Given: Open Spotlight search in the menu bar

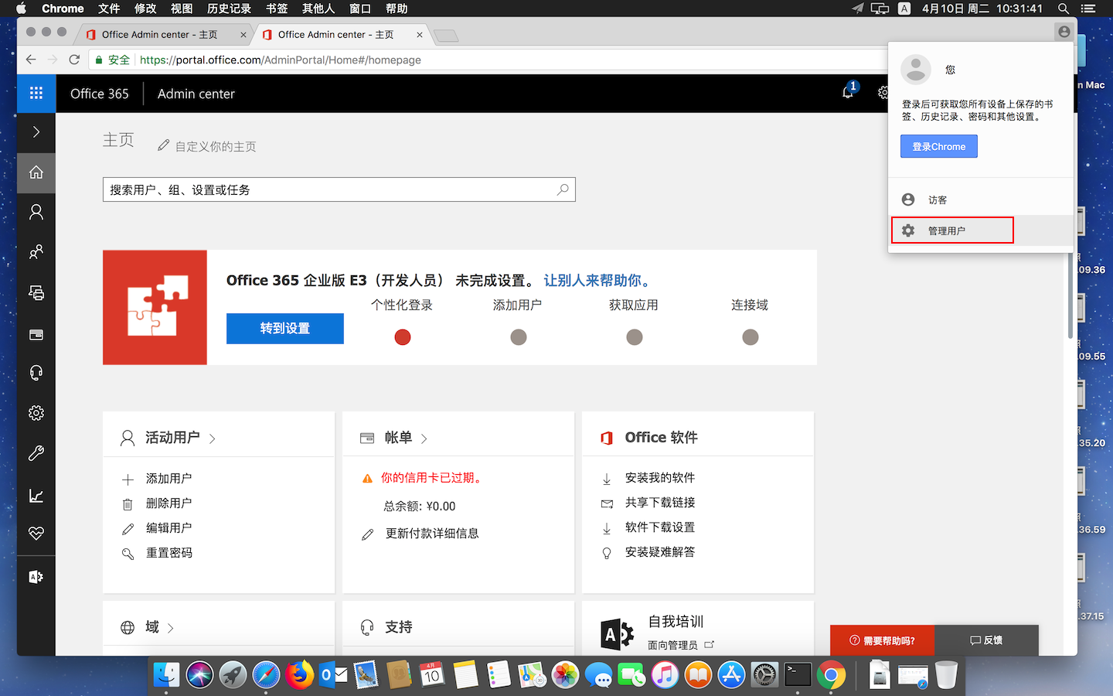Looking at the screenshot, I should [1064, 9].
